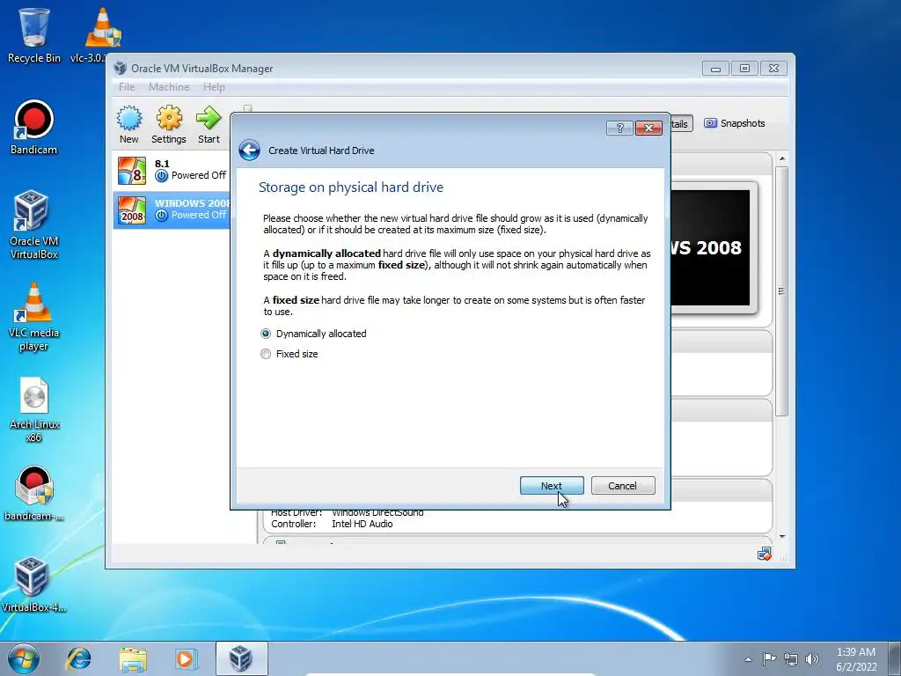Viewport: 901px width, 676px height.
Task: Click network tray icon
Action: coord(791,658)
